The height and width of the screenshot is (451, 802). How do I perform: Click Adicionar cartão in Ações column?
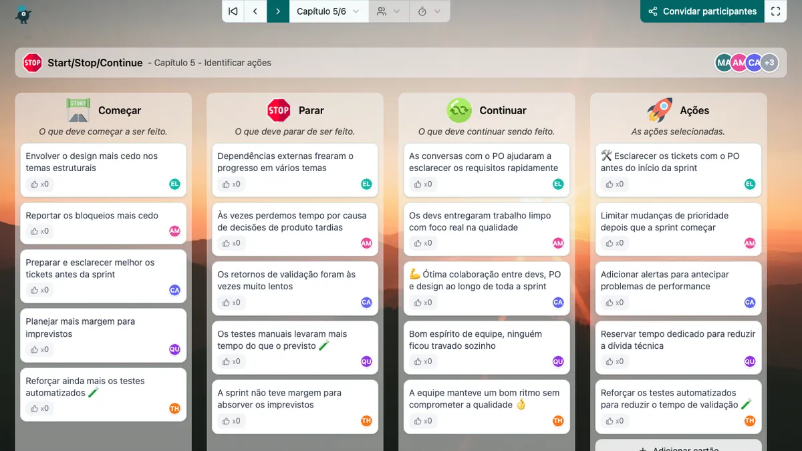[678, 446]
